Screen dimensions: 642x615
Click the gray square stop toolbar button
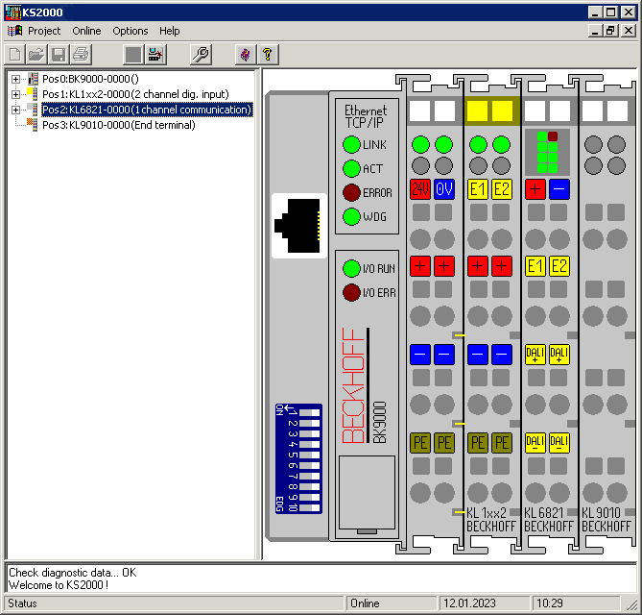(133, 55)
